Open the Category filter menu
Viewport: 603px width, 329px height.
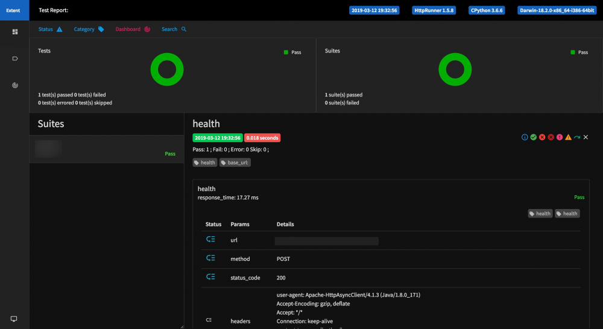pos(89,29)
